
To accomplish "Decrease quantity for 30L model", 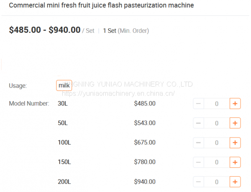I will [x=198, y=104].
